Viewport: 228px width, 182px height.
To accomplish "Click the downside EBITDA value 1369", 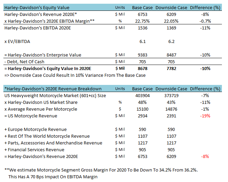I will (x=171, y=28).
